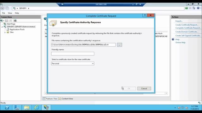The image size is (202, 113).
Task: Show hidden icons in the system tray
Action: click(x=175, y=108)
